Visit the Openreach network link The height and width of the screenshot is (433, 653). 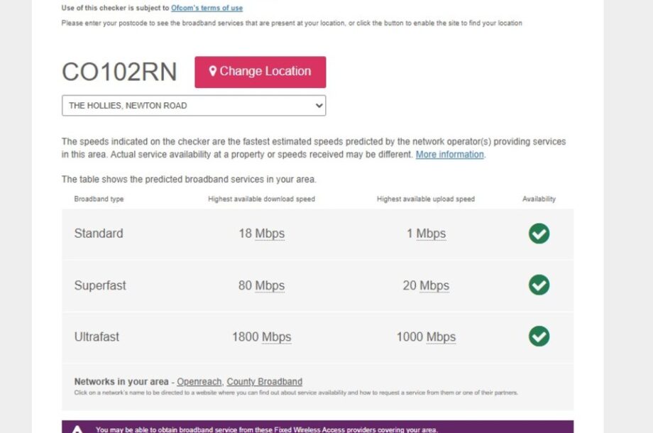coord(199,382)
